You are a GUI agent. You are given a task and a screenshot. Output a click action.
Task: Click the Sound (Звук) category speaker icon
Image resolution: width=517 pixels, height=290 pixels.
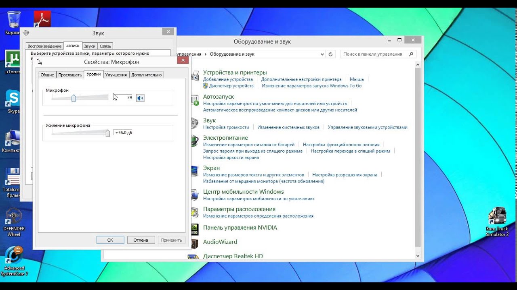195,123
